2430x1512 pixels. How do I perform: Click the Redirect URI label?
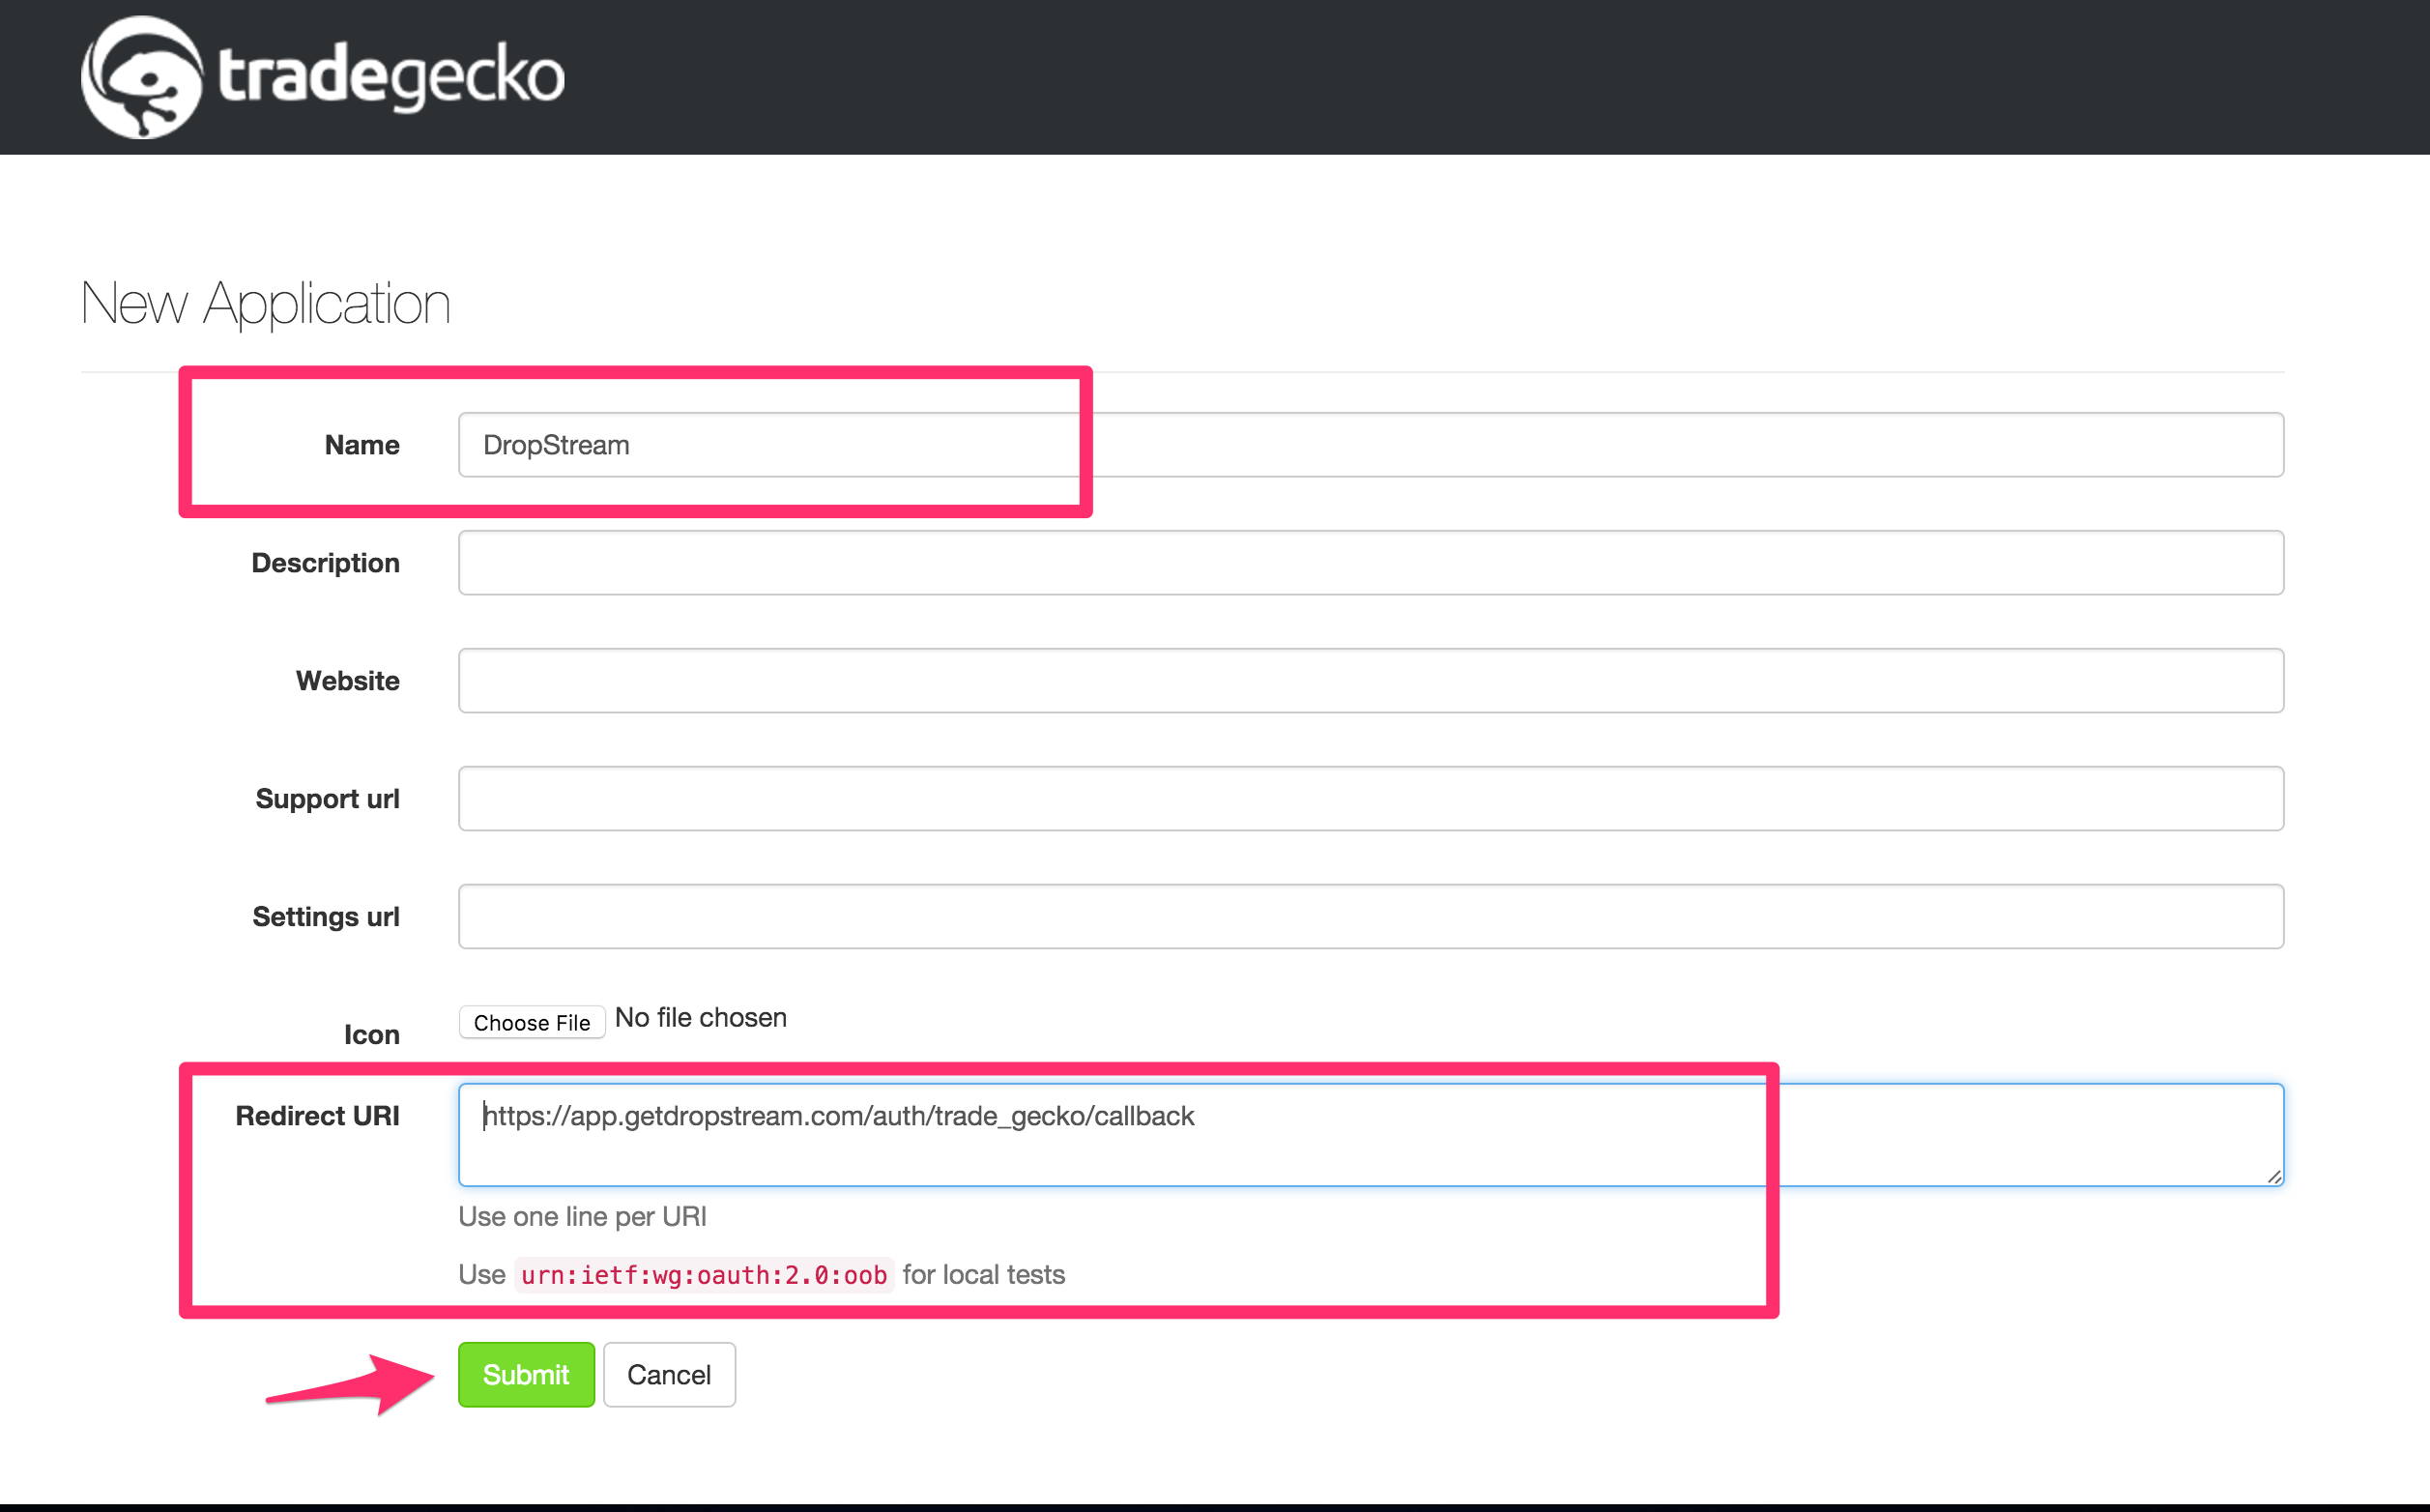tap(318, 1116)
